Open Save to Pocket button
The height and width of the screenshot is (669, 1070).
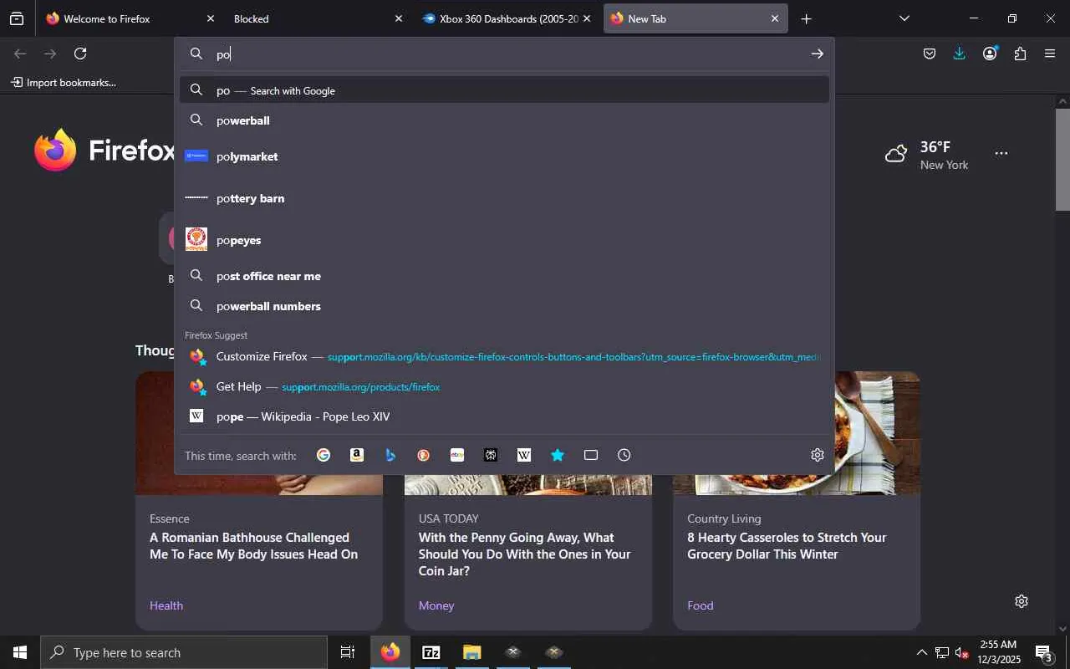click(930, 54)
